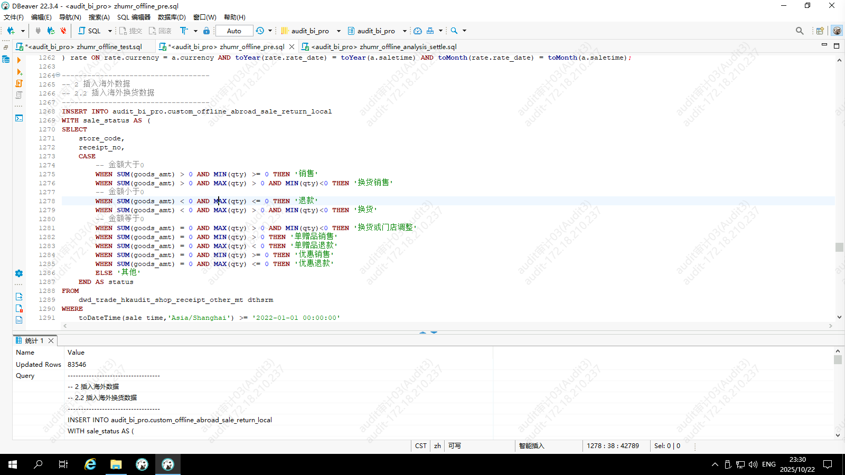This screenshot has height=475, width=845.
Task: Click the 智能插入 status bar button
Action: tap(531, 446)
